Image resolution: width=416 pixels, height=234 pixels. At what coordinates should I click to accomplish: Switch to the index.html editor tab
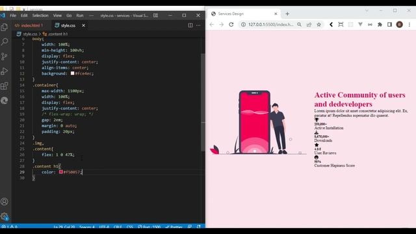click(29, 25)
